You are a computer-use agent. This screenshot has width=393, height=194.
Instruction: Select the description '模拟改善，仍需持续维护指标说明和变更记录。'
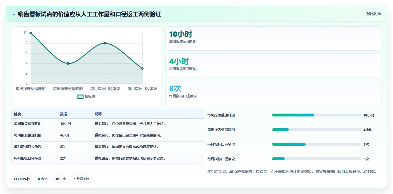(131, 158)
